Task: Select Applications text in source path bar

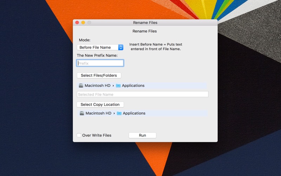Action: (133, 86)
